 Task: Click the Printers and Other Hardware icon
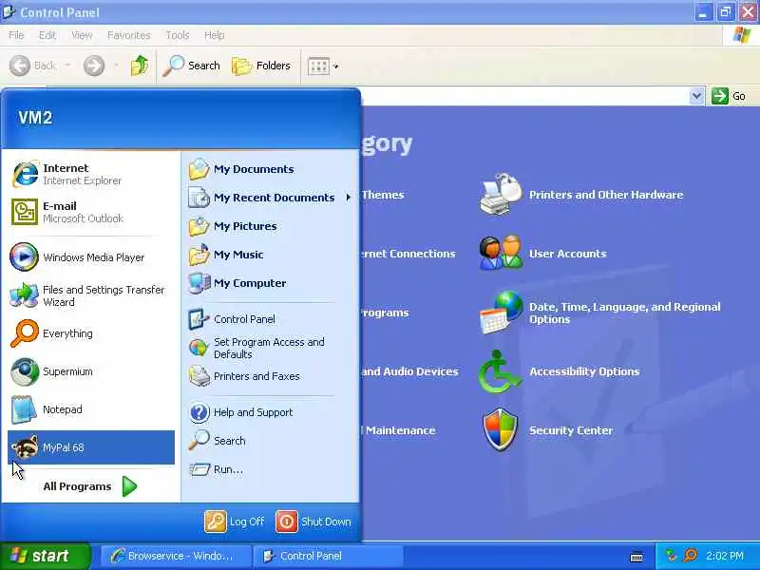[x=501, y=195]
